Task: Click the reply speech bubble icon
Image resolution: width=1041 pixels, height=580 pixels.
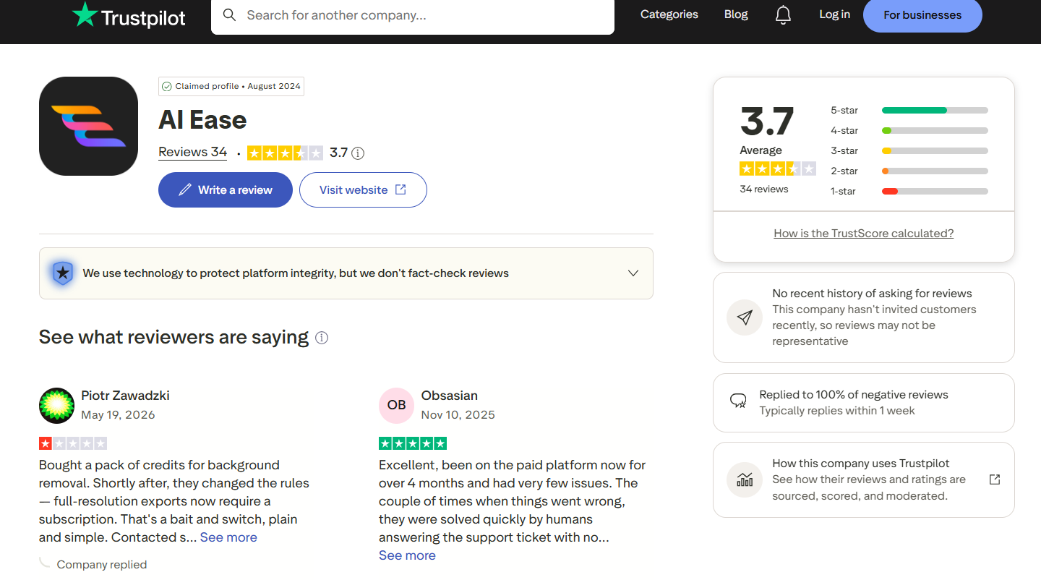Action: coord(738,401)
